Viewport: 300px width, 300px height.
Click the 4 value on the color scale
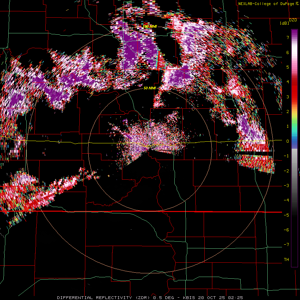288,82
